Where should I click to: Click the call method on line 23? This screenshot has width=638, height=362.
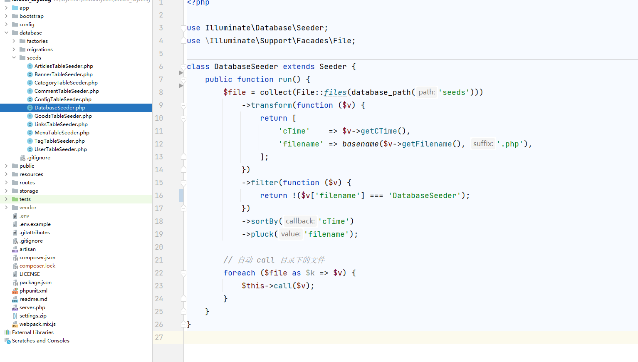283,286
